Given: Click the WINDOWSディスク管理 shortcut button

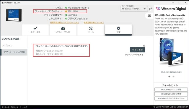Looking at the screenshot, I should [171, 90].
